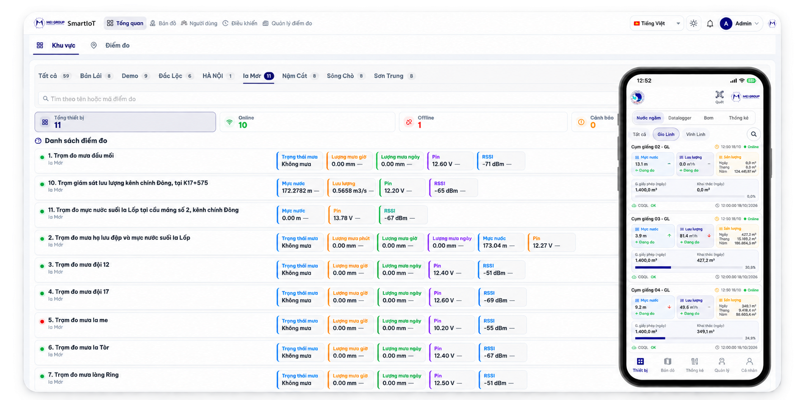The width and height of the screenshot is (803, 400).
Task: Click the Cảnh báo warning icon
Action: tap(581, 122)
